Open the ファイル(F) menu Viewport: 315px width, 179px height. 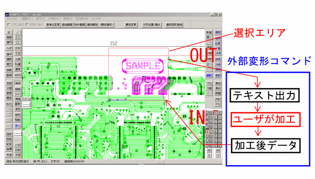click(11, 18)
